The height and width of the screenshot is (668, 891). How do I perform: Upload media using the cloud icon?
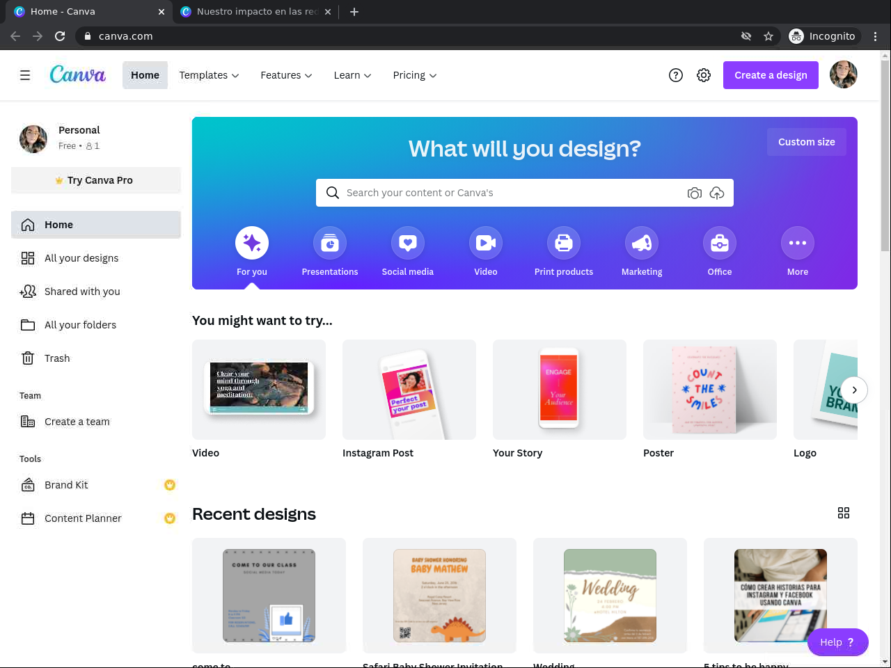pos(717,193)
